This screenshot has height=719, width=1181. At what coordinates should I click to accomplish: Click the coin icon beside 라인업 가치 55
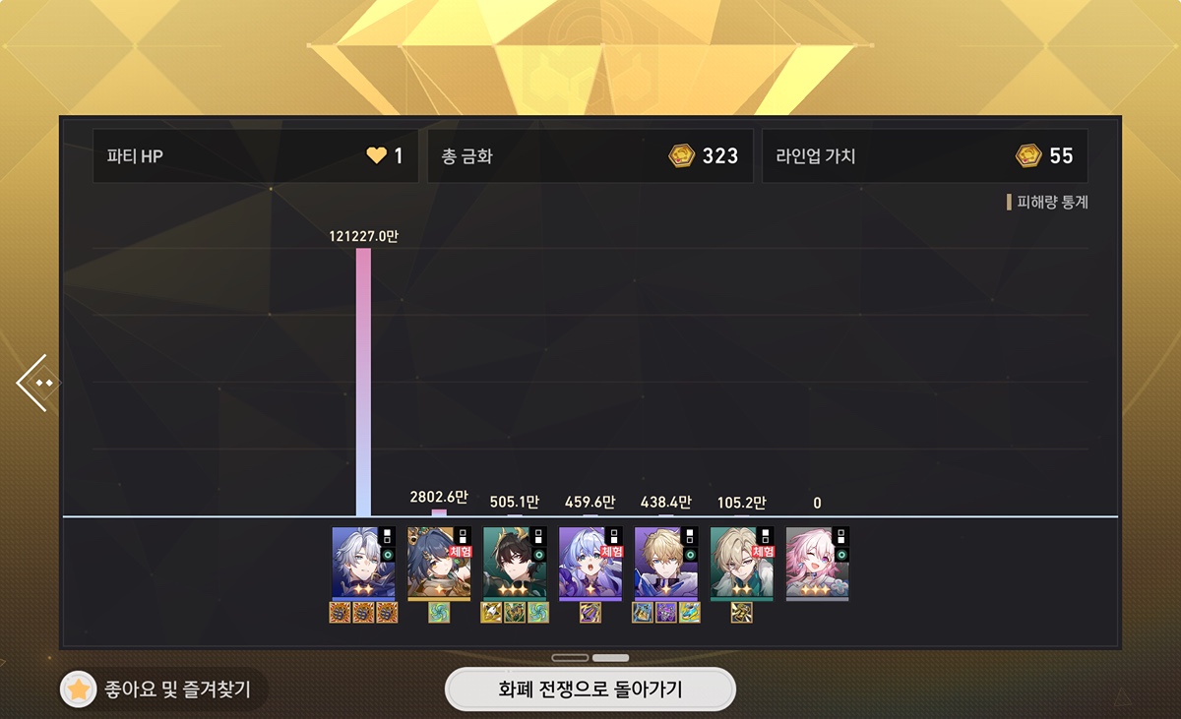1028,155
